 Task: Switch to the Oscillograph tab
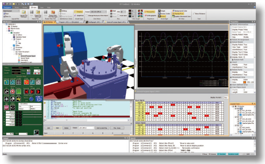(95, 22)
